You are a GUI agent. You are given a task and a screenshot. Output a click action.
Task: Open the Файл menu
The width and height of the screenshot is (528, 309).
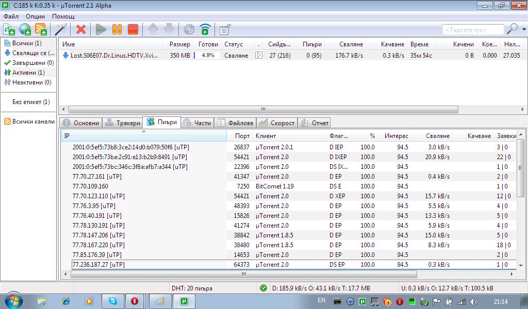(x=11, y=16)
